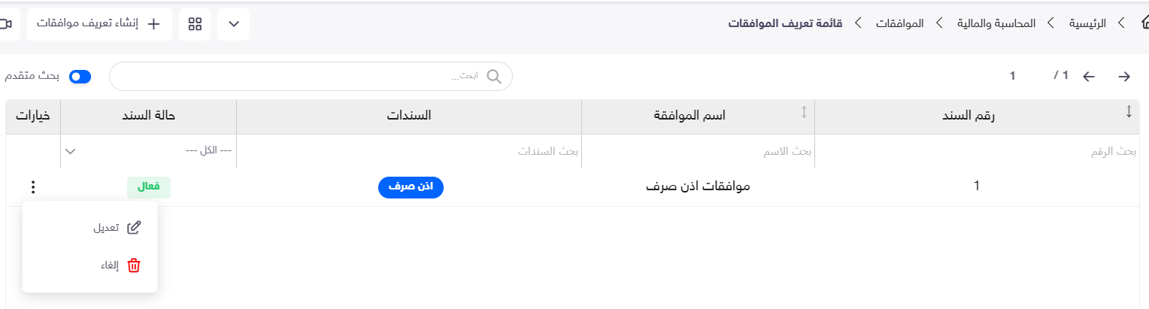Click the search magnifier icon
Viewport: 1149px width, 309px height.
point(494,76)
